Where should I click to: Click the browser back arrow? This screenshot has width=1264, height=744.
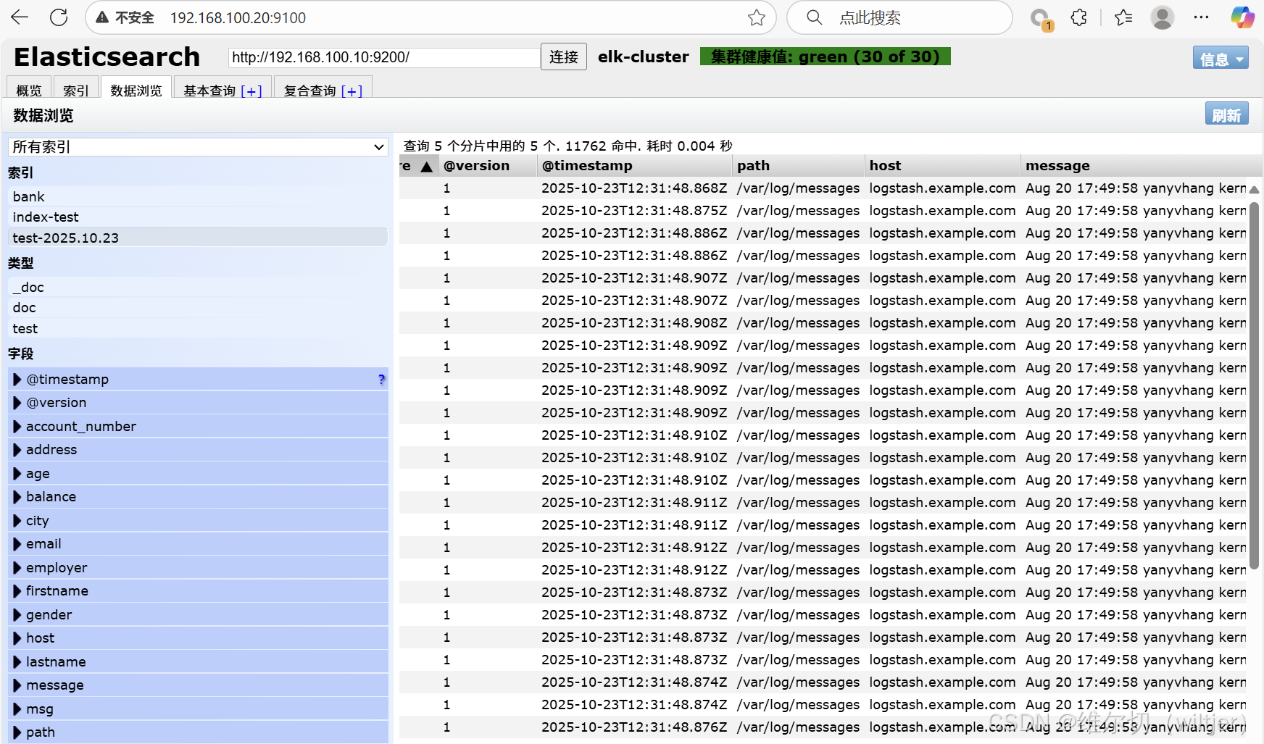click(20, 17)
